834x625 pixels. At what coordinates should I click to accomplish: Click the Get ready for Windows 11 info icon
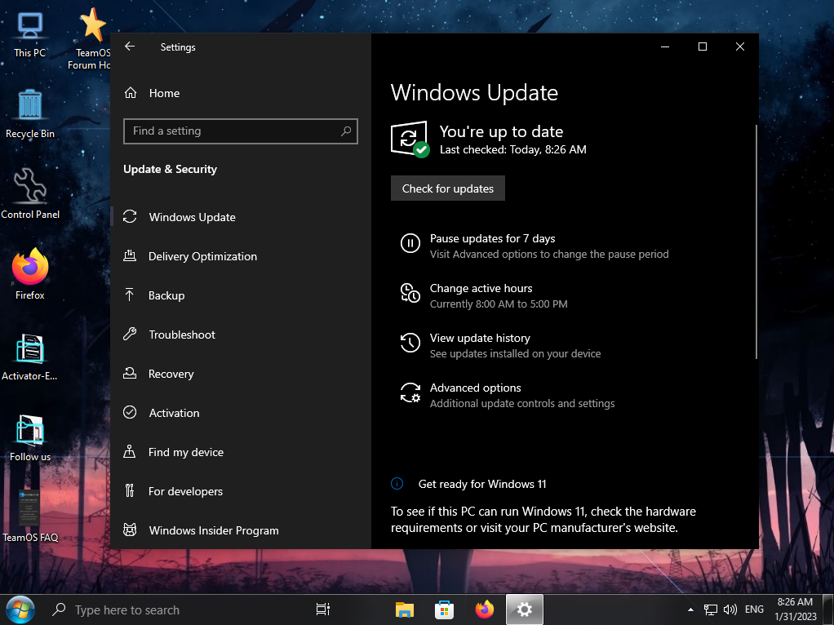point(397,484)
